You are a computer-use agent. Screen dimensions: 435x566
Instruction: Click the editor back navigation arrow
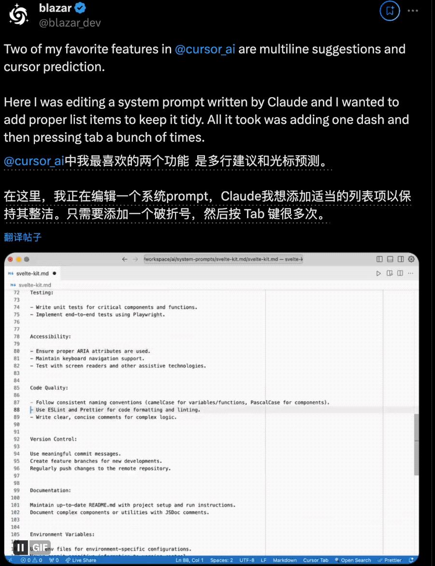(125, 259)
